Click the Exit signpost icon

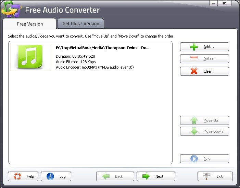click(207, 176)
